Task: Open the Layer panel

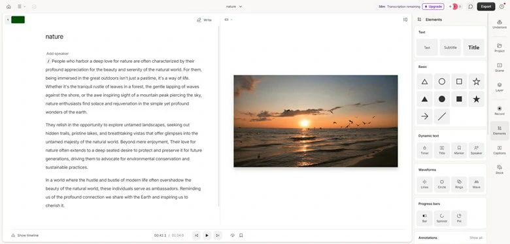Action: [500, 87]
